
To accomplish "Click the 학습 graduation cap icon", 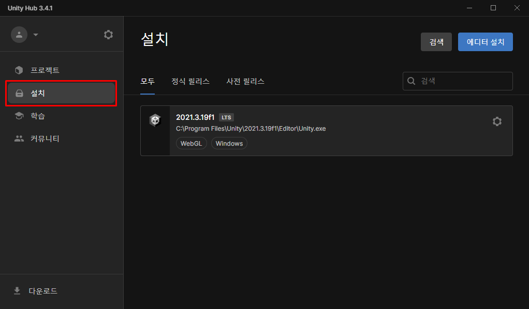I will [19, 116].
